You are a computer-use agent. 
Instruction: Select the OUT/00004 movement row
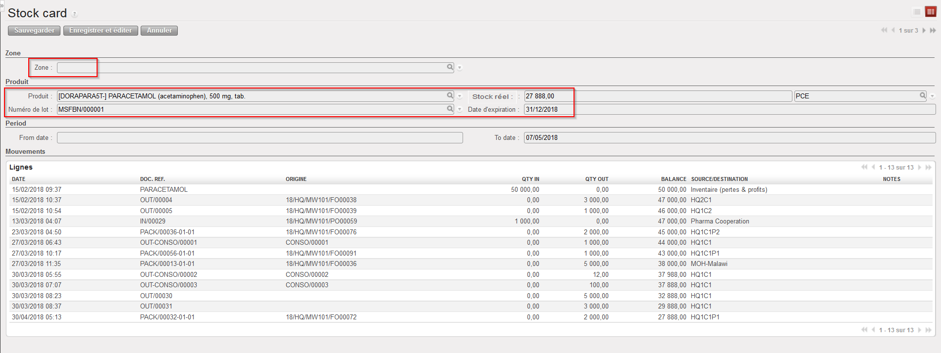[x=156, y=200]
